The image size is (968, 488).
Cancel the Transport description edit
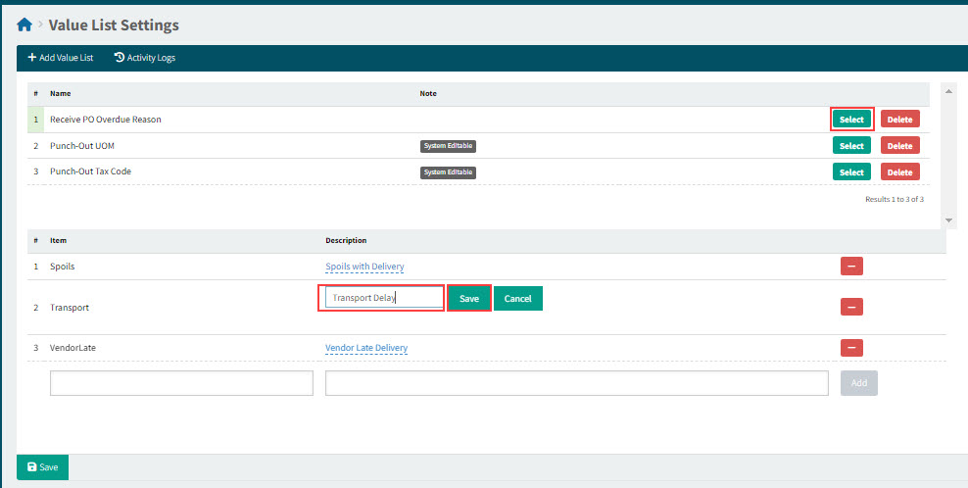517,298
